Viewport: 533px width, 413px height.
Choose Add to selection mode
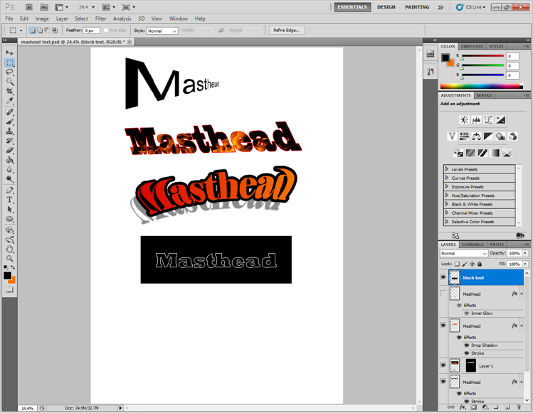pyautogui.click(x=40, y=31)
